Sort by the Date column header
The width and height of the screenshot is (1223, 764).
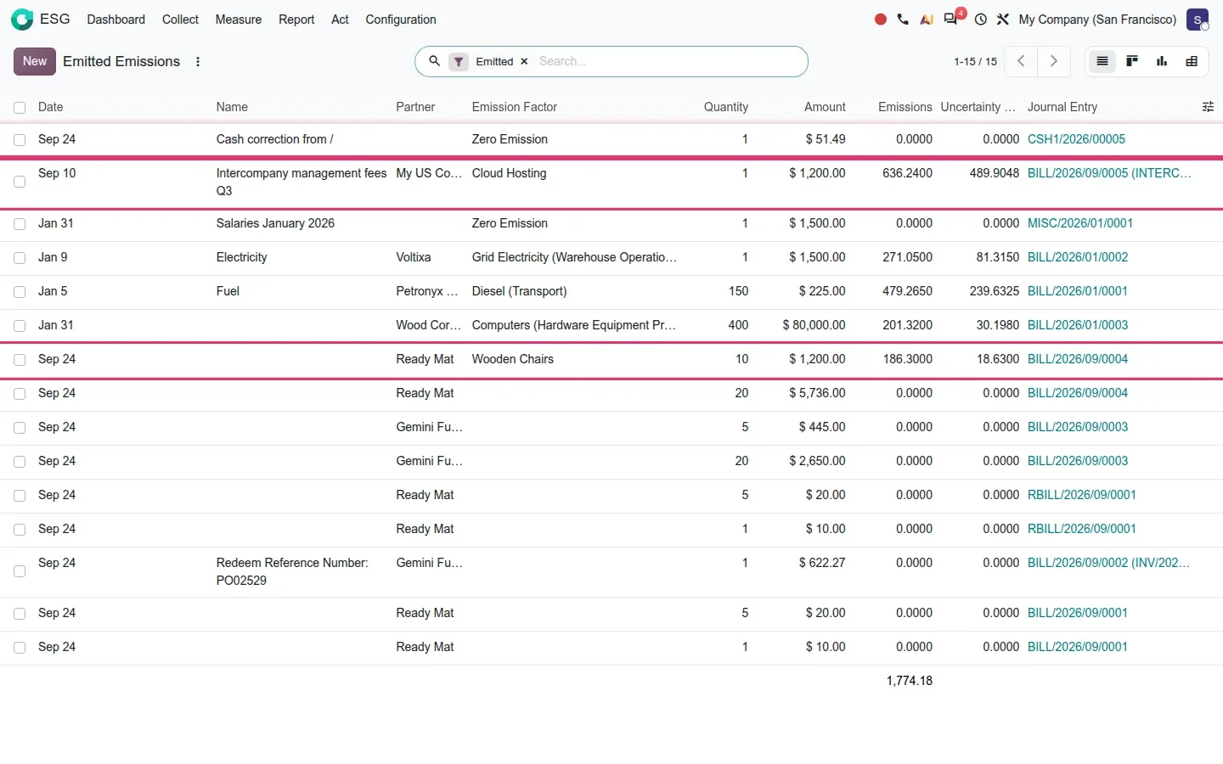pos(51,107)
